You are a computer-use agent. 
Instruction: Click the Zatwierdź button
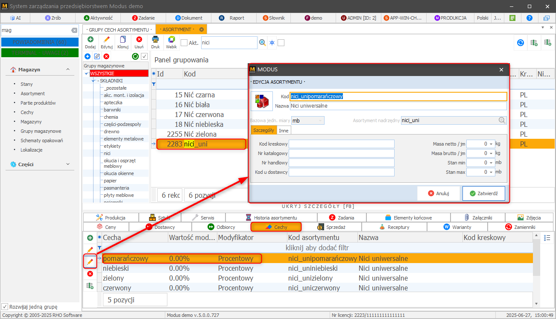tap(483, 193)
